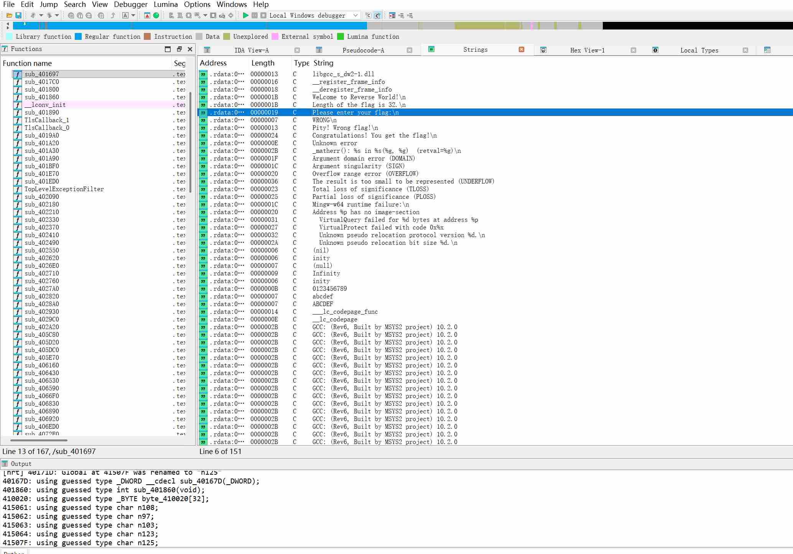Switch to the Pseudocode-A tab
The image size is (793, 554).
coord(363,51)
